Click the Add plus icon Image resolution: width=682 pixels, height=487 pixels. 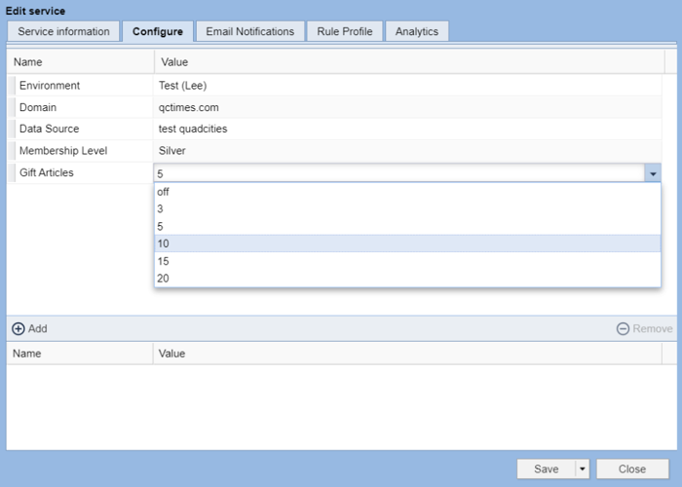click(x=19, y=329)
